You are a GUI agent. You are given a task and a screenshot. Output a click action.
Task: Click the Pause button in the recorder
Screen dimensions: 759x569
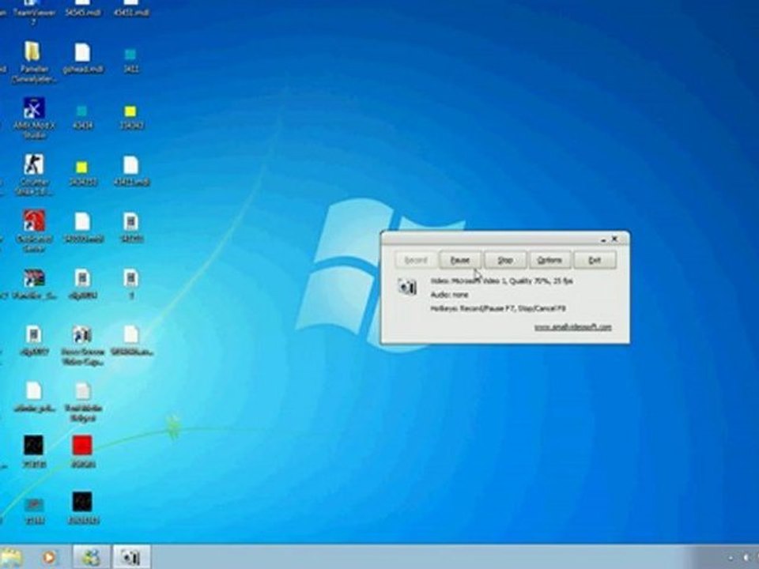click(x=460, y=260)
